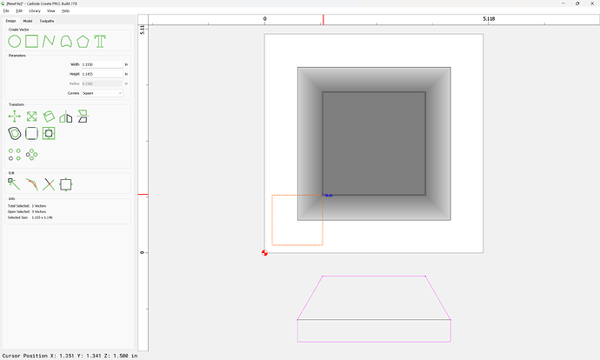Select the Rectangle vector tool
The width and height of the screenshot is (600, 360).
(32, 42)
